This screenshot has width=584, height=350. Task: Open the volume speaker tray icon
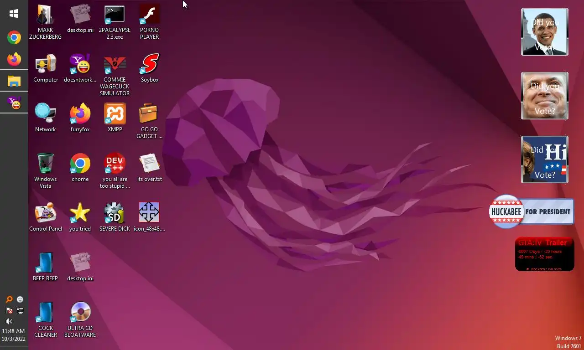click(9, 321)
